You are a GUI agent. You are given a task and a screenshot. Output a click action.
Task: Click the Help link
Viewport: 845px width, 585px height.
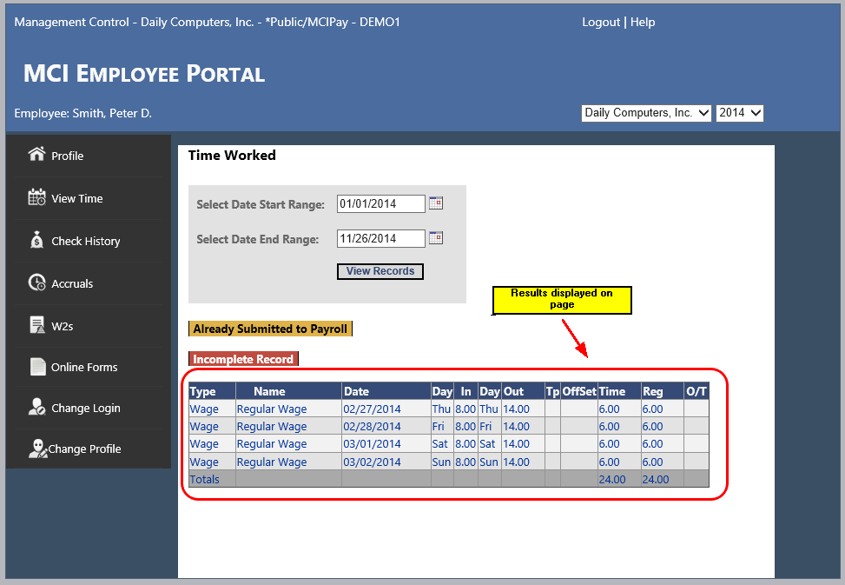pyautogui.click(x=643, y=22)
